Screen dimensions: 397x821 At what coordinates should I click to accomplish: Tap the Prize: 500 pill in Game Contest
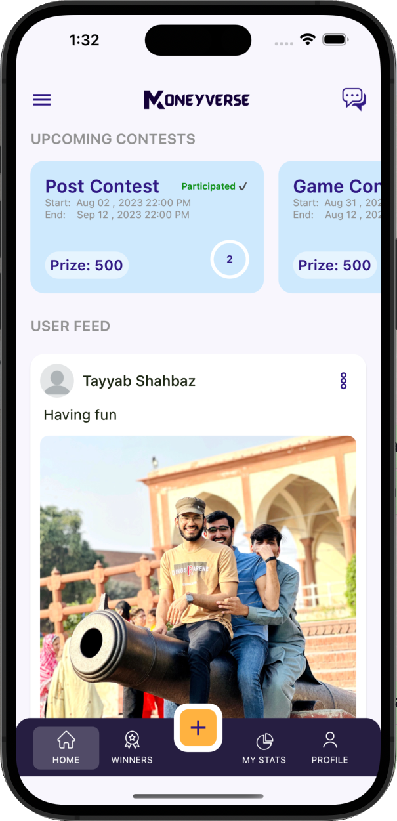(x=335, y=265)
